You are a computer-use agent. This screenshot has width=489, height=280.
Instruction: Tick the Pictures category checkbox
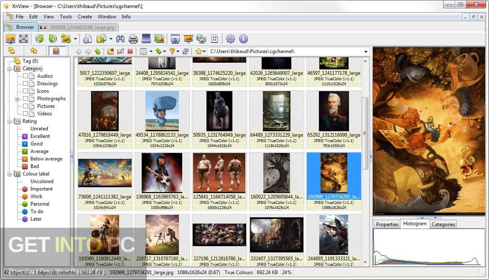[x=25, y=106]
